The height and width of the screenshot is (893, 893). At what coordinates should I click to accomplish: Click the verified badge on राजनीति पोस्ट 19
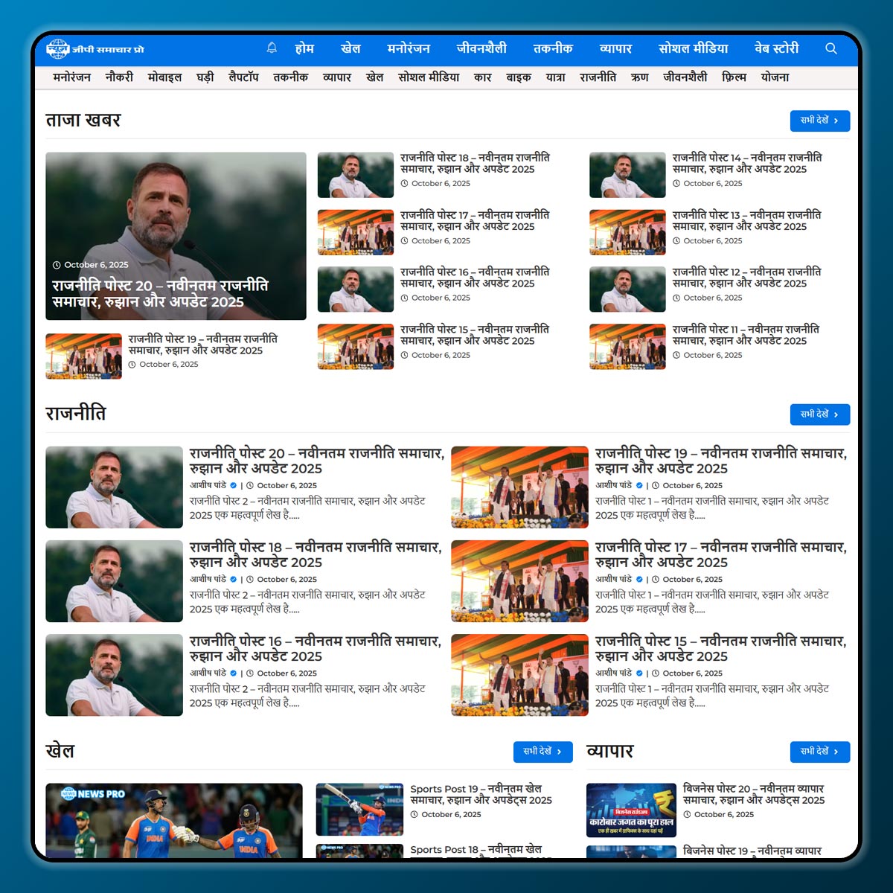tap(638, 485)
